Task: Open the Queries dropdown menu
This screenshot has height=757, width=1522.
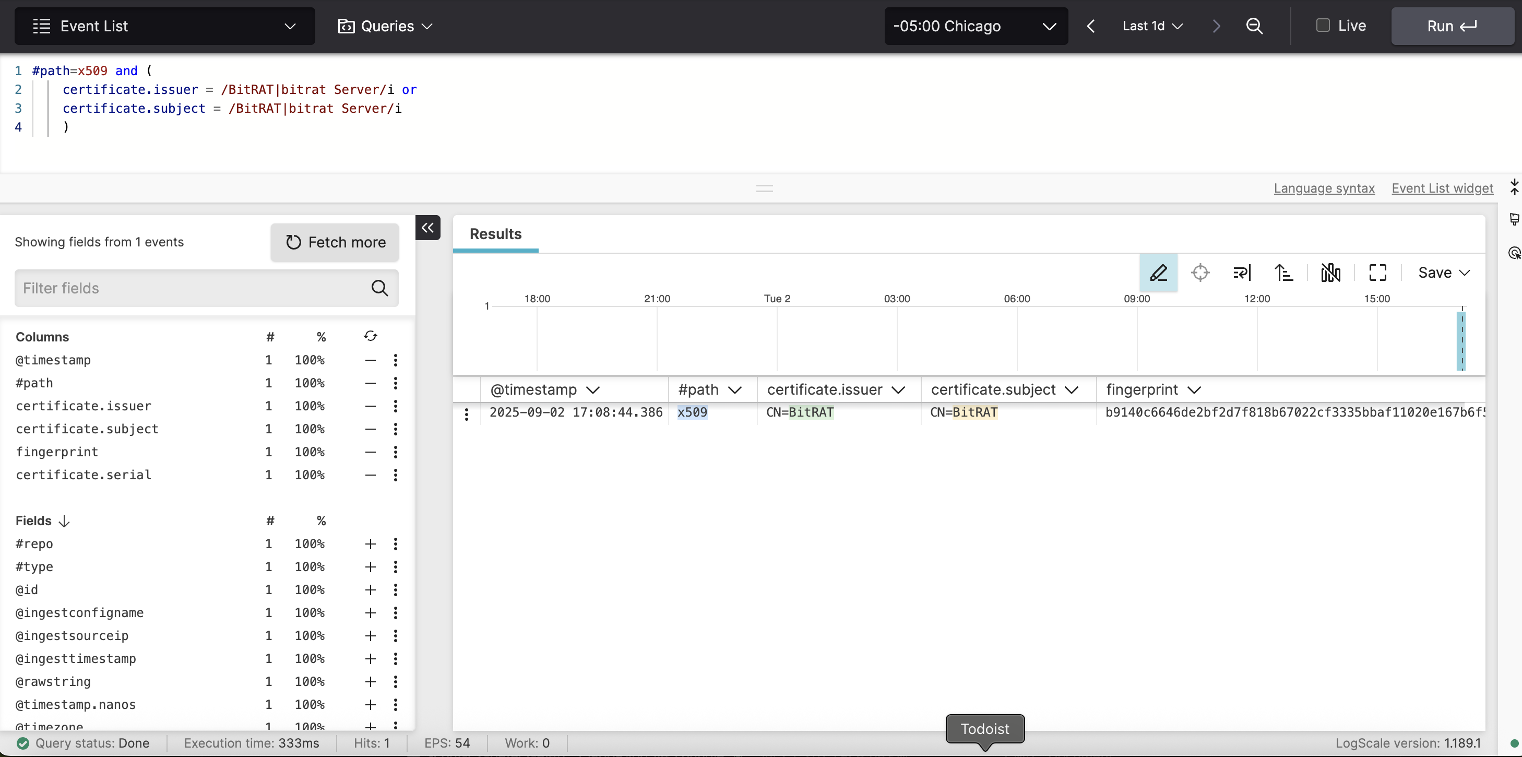Action: point(385,26)
